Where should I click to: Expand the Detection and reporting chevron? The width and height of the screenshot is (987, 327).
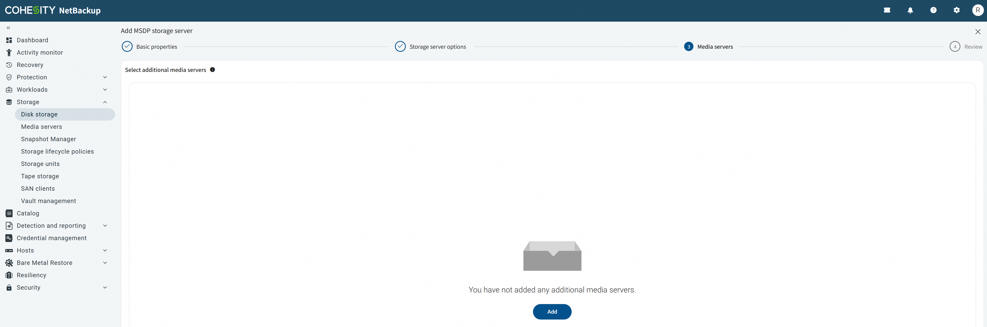click(105, 225)
